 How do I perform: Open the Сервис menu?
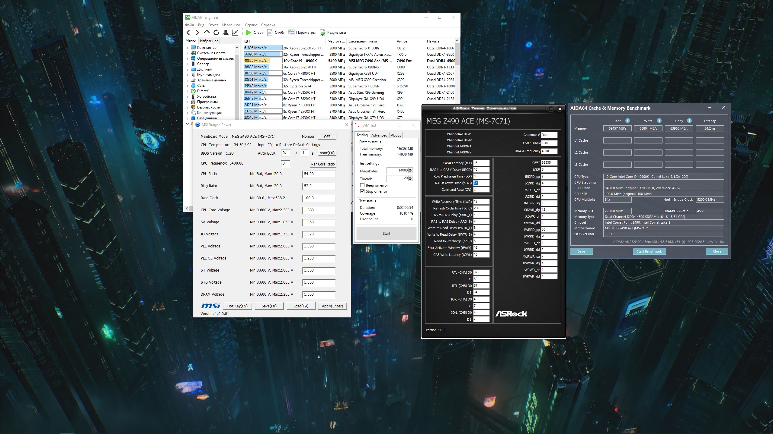click(x=251, y=25)
